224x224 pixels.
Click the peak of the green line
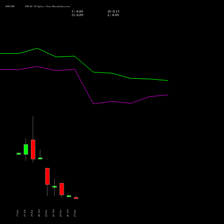[x=37, y=48]
